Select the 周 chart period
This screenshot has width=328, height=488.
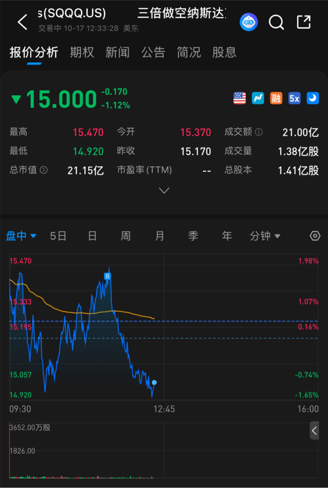coord(126,236)
